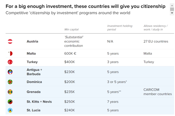Viewport: 175px width, 116px height.
Task: Click the scrollbar up arrow
Action: [x=172, y=5]
